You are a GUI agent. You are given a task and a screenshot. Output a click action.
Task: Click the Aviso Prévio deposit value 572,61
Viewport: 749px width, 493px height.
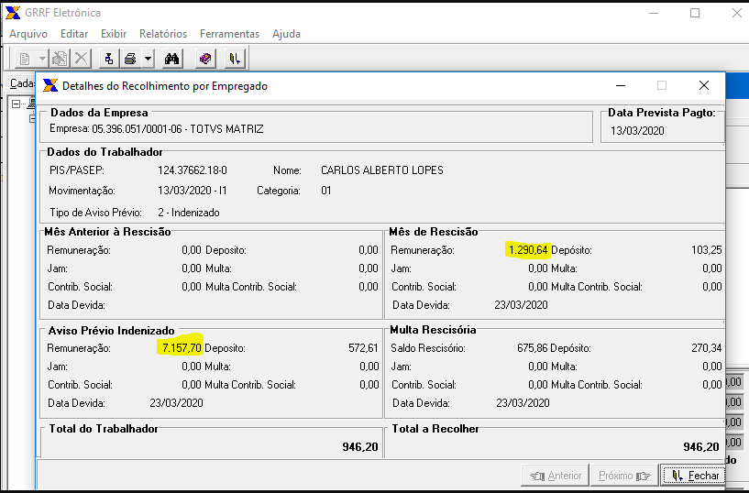click(363, 348)
